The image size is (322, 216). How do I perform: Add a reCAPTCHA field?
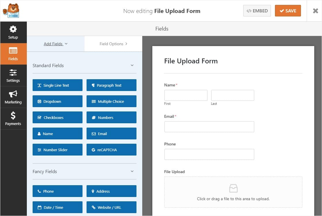click(111, 149)
